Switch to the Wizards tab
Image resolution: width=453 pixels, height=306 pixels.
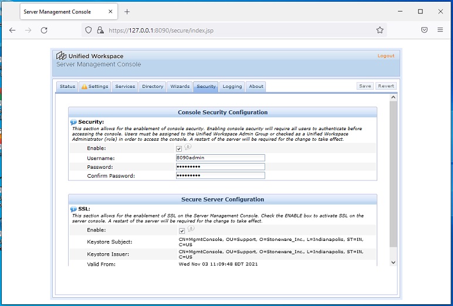tap(180, 87)
